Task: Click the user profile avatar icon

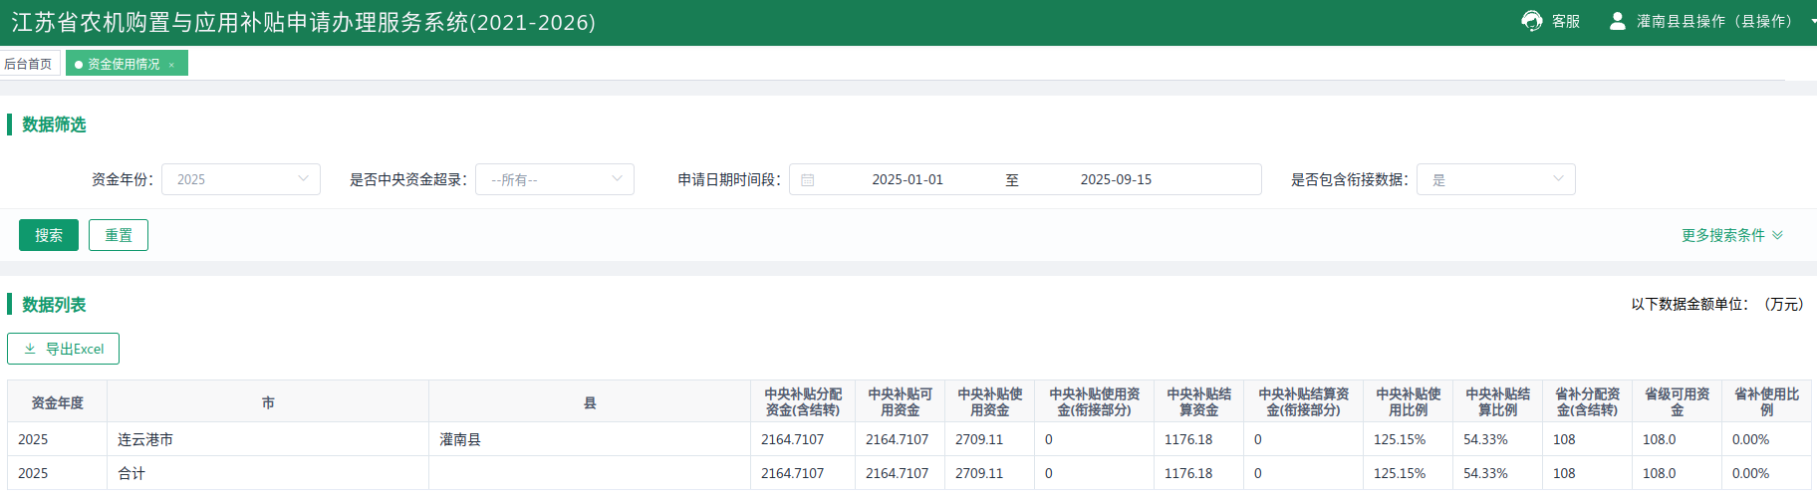Action: click(1618, 21)
